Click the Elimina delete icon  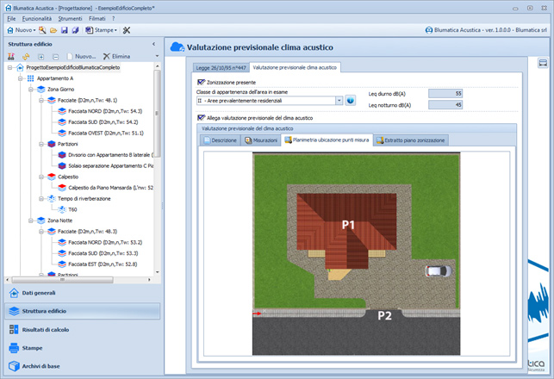point(105,56)
